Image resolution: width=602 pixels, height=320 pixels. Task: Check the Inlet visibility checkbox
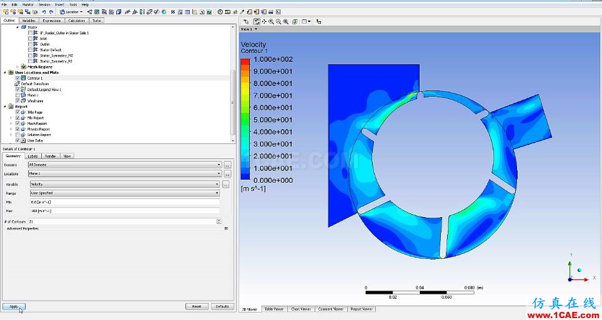click(x=31, y=39)
